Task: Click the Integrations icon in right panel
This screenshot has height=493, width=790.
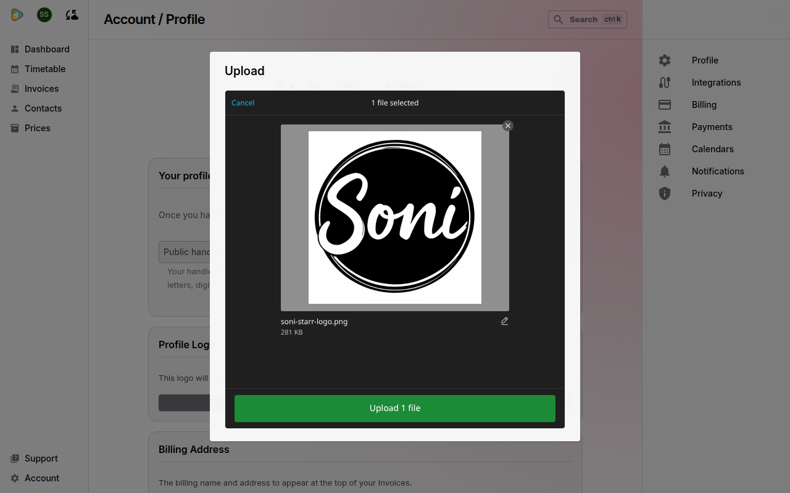Action: [x=665, y=83]
